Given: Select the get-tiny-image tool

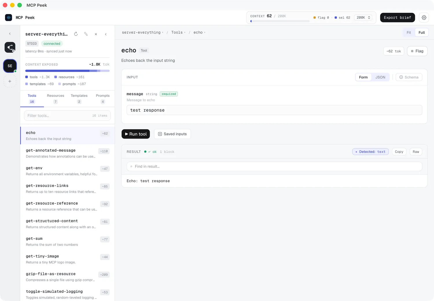Looking at the screenshot, I should (x=67, y=259).
